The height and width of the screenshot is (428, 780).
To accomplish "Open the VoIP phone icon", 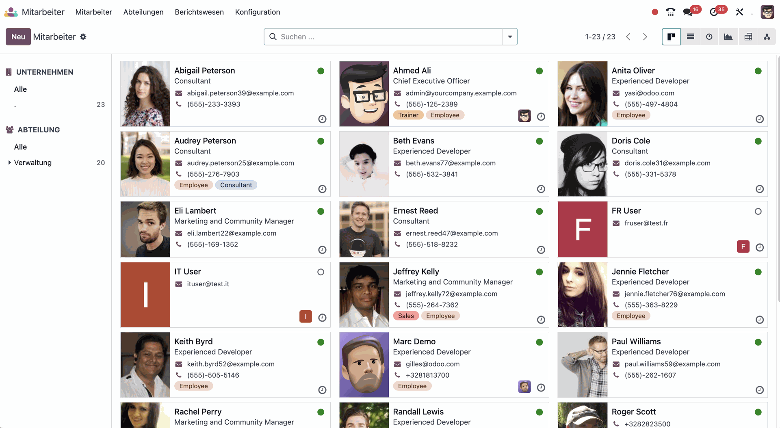I will (x=670, y=12).
